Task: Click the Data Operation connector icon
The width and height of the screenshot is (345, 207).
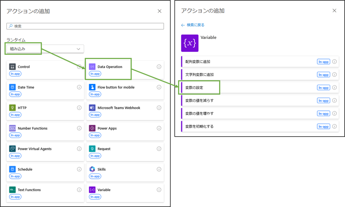Action: (92, 67)
